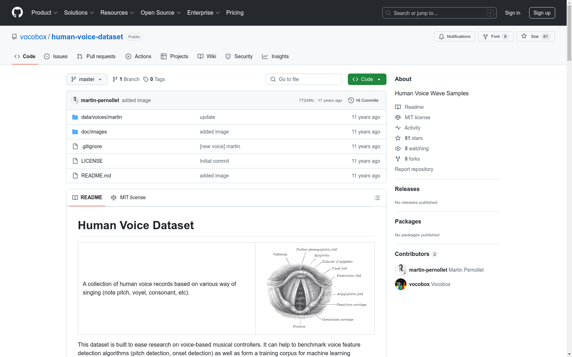Open the master branch selector dropdown
Image resolution: width=572 pixels, height=357 pixels.
pos(87,79)
